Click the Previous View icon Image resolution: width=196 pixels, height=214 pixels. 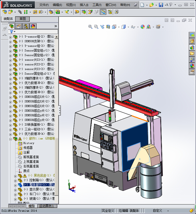(102, 27)
